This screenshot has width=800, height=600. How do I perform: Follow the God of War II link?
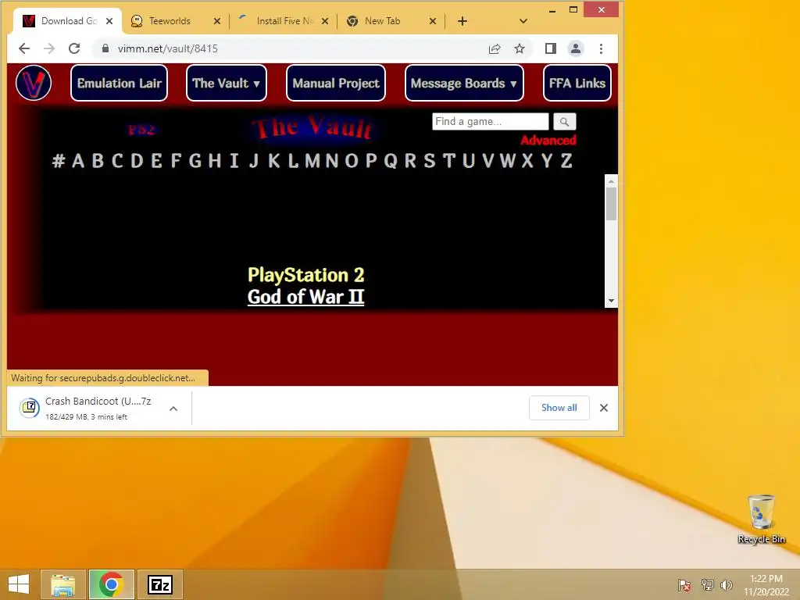coord(305,297)
